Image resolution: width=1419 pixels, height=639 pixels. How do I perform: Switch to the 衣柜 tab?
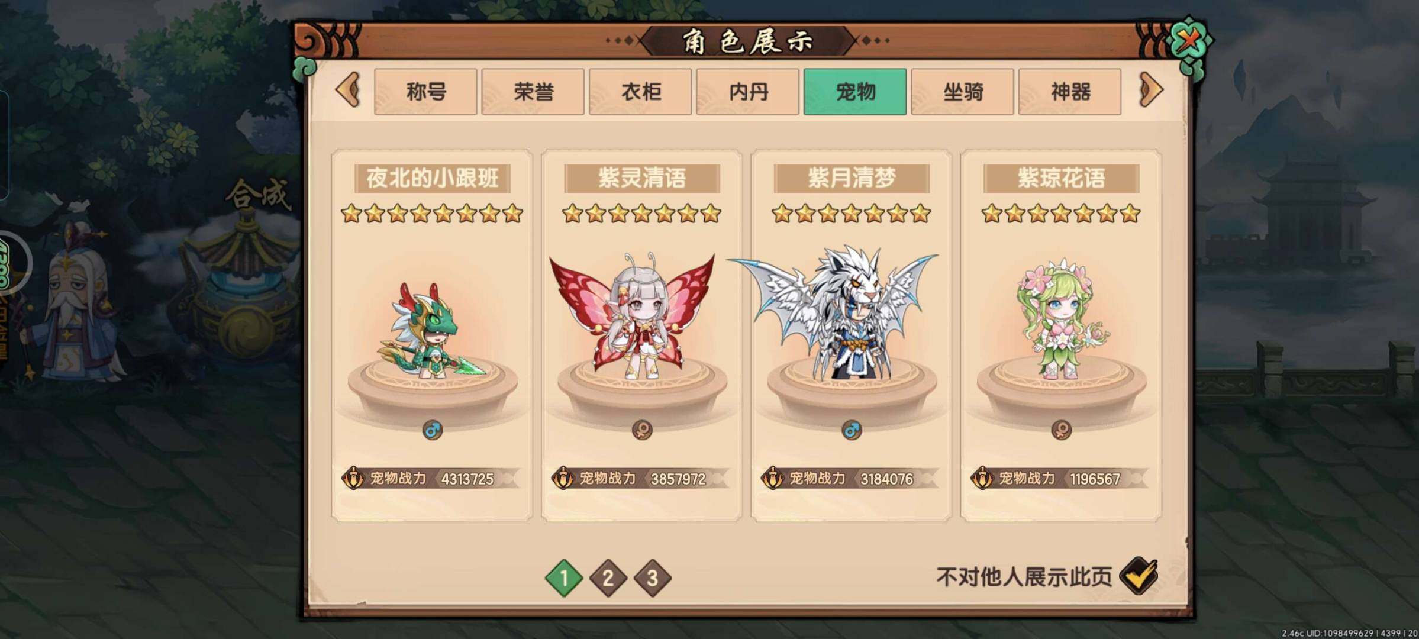tap(640, 92)
